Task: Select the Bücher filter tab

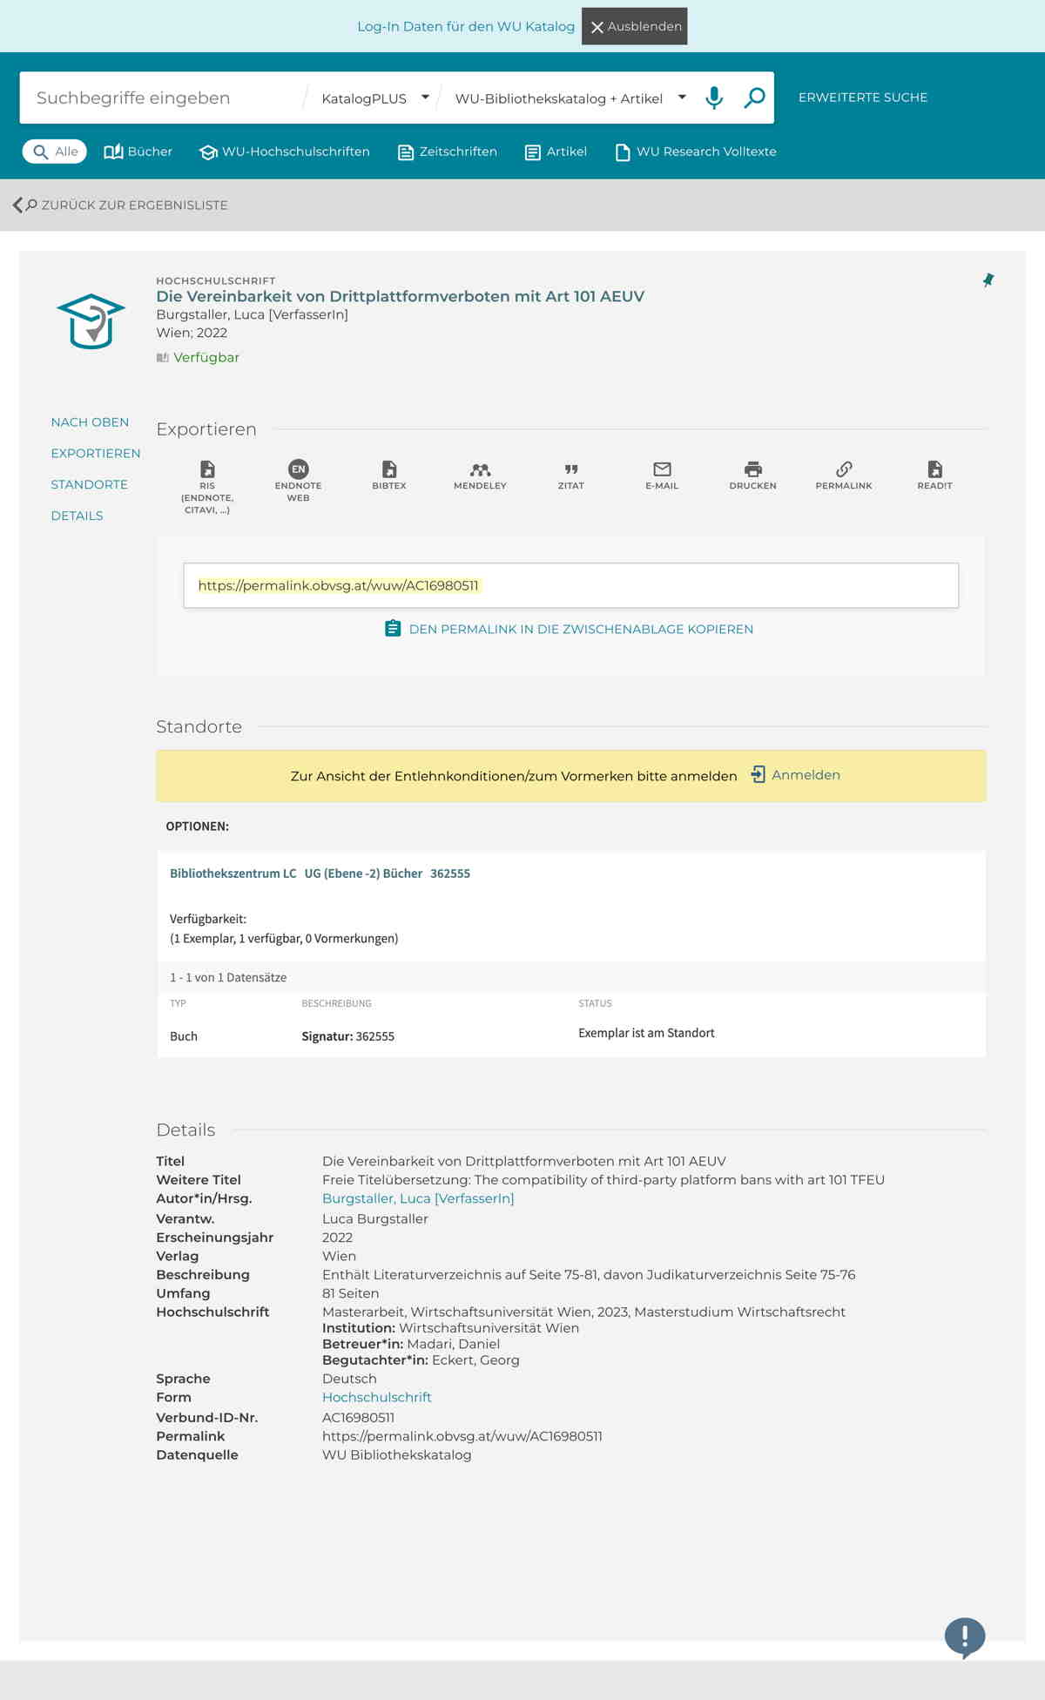Action: [x=138, y=152]
